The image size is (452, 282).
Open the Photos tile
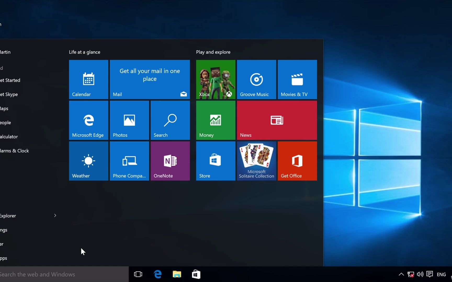point(129,120)
